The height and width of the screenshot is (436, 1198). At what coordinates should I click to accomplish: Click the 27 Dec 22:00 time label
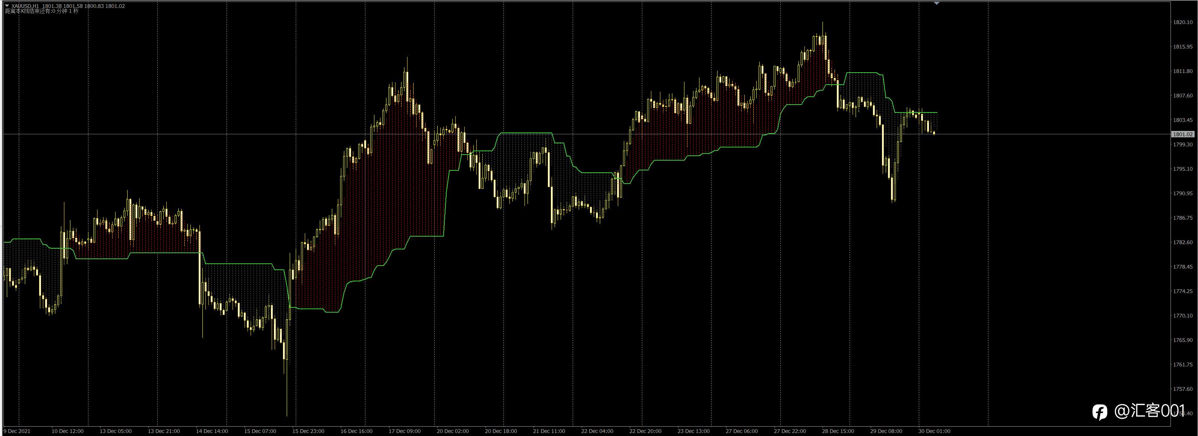pyautogui.click(x=790, y=431)
